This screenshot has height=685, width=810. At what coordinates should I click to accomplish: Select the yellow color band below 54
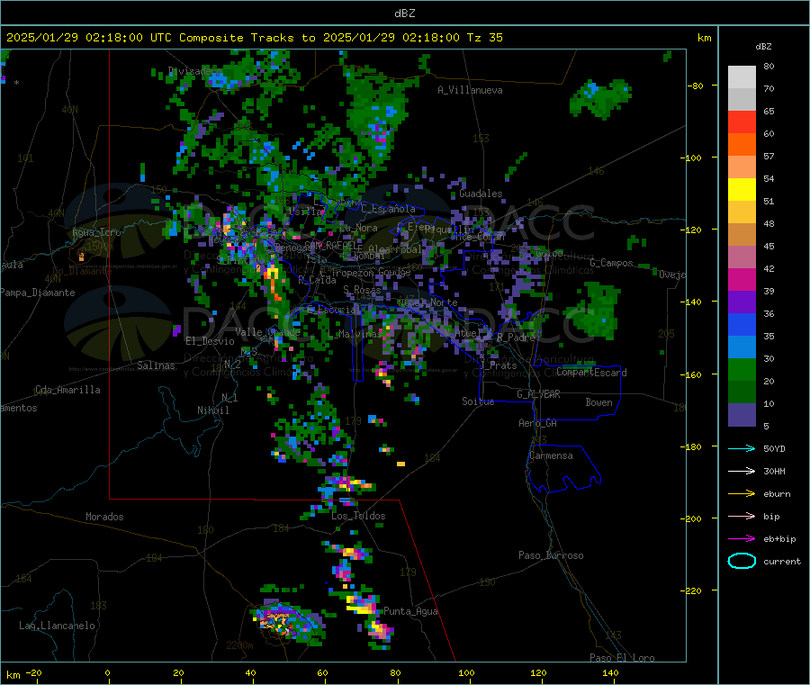point(742,190)
